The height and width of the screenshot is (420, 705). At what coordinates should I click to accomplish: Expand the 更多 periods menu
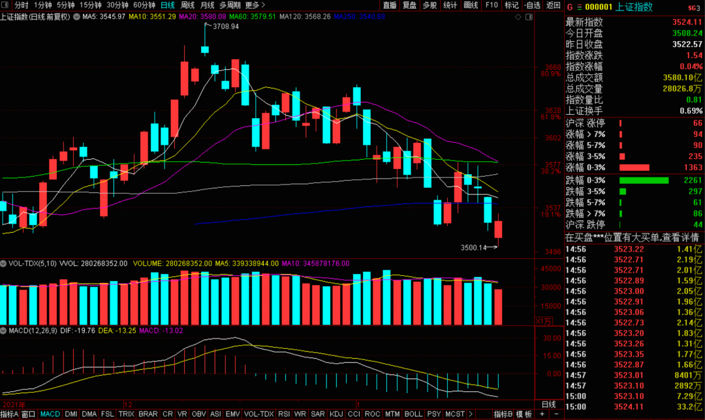click(x=255, y=5)
